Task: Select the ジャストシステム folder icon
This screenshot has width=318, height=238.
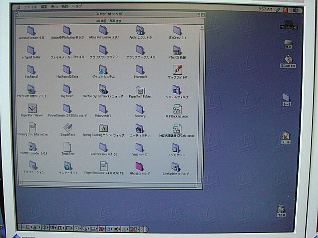Action: click(x=103, y=69)
